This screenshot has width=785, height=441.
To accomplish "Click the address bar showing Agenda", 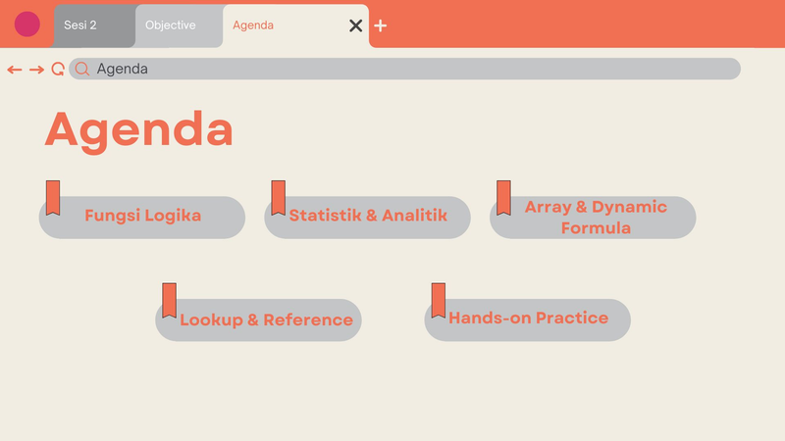I will [404, 69].
